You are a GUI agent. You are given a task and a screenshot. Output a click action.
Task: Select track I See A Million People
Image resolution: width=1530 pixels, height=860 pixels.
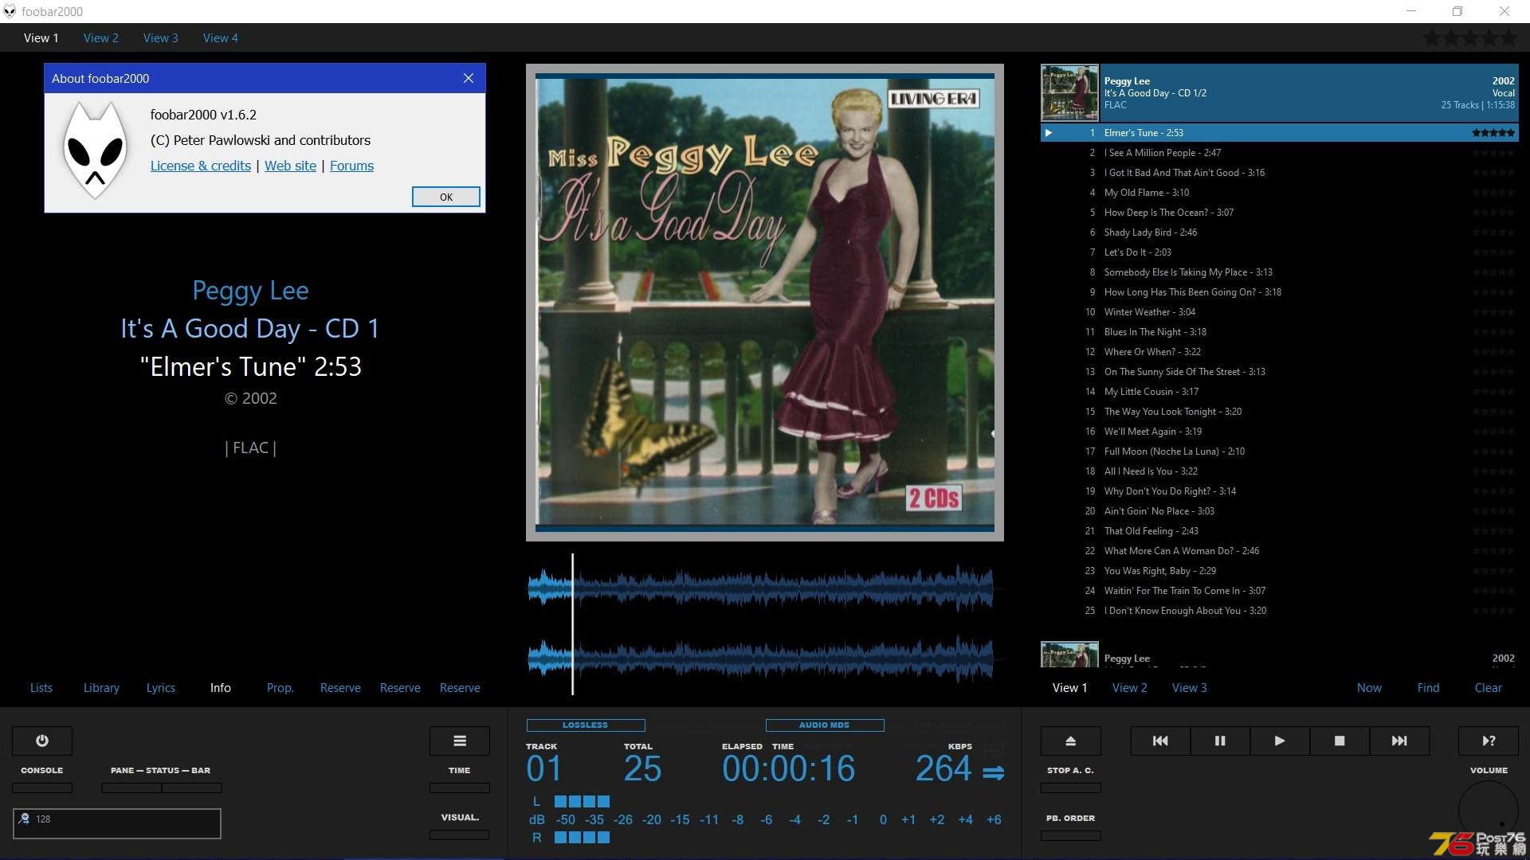[x=1280, y=153]
